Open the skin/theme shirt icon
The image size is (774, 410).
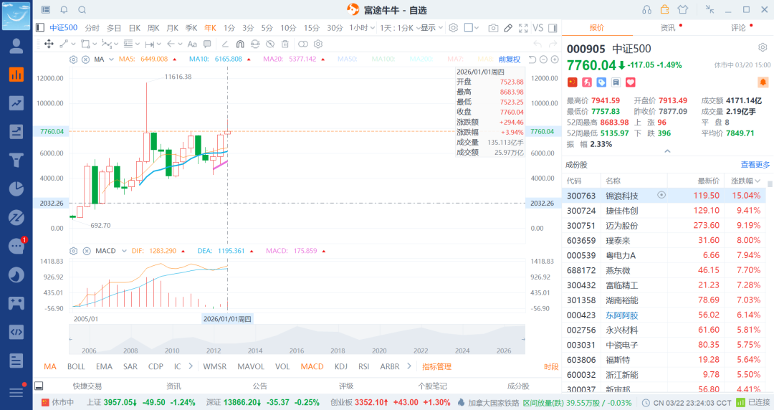click(683, 10)
